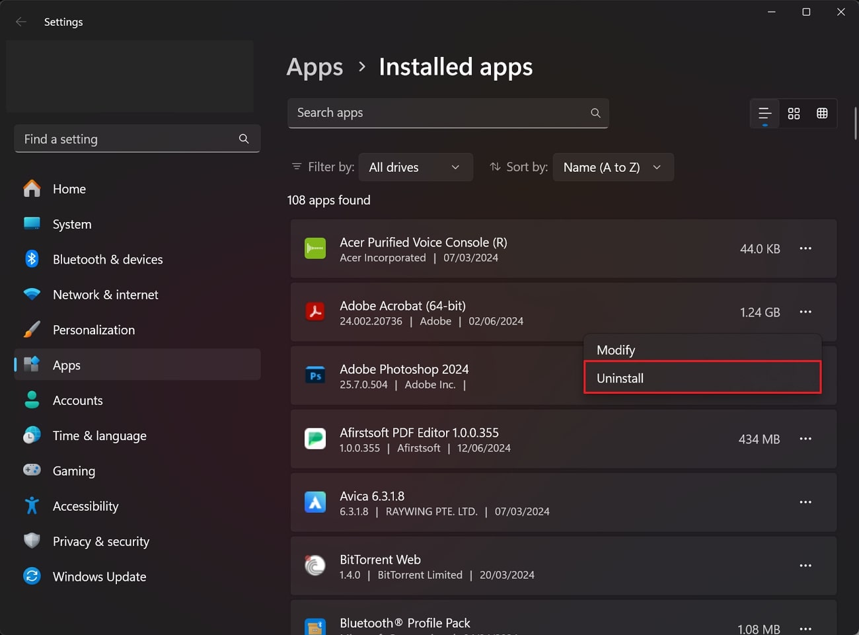Click the back arrow in Settings
859x635 pixels.
coord(21,22)
